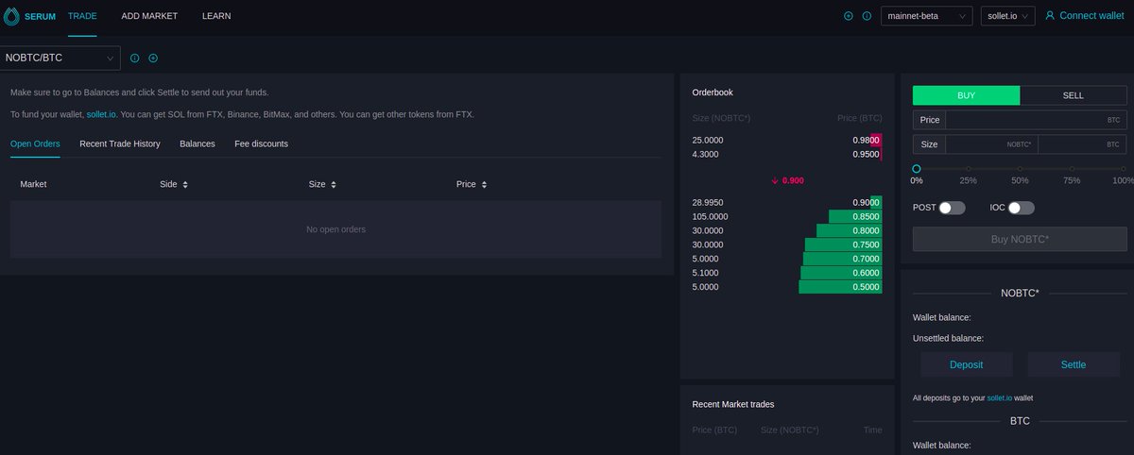
Task: Open the sollet.io wallet provider dropdown
Action: point(1007,16)
